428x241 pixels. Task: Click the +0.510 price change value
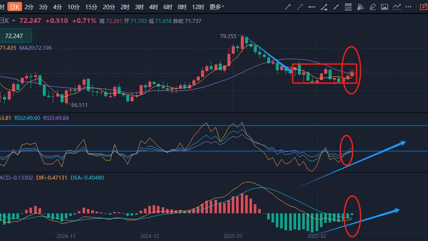pyautogui.click(x=57, y=21)
